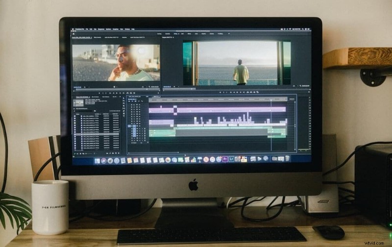Image resolution: width=392 pixels, height=247 pixels.
Task: Select the Slip tool
Action: (123, 108)
